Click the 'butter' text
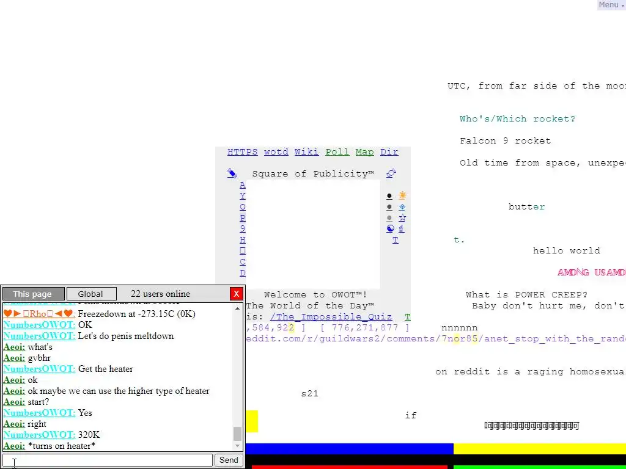Image resolution: width=626 pixels, height=469 pixels. click(526, 206)
